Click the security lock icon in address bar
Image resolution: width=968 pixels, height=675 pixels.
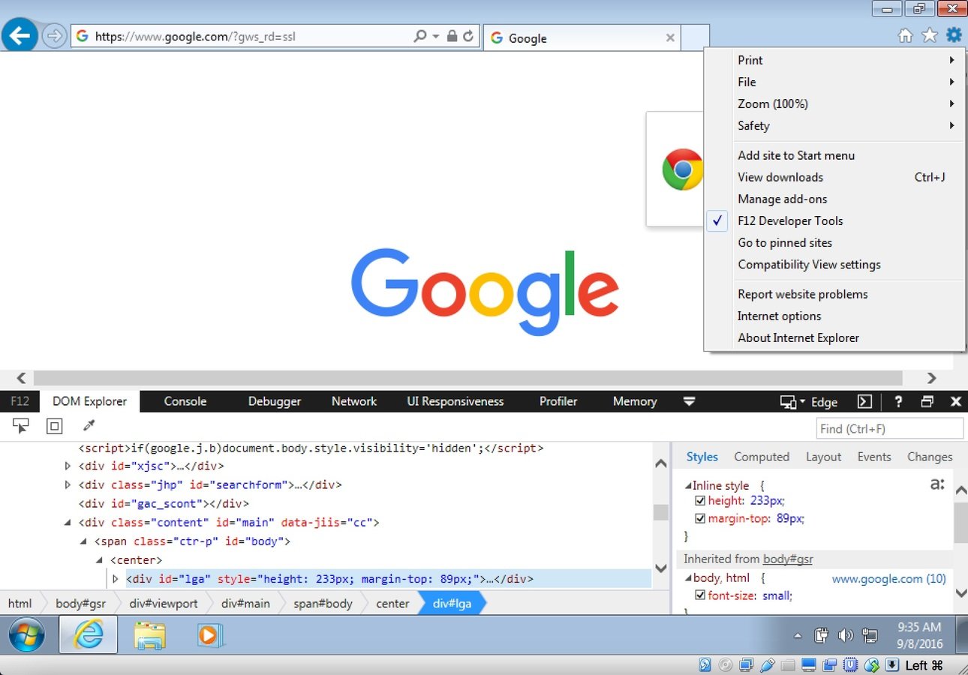tap(452, 36)
